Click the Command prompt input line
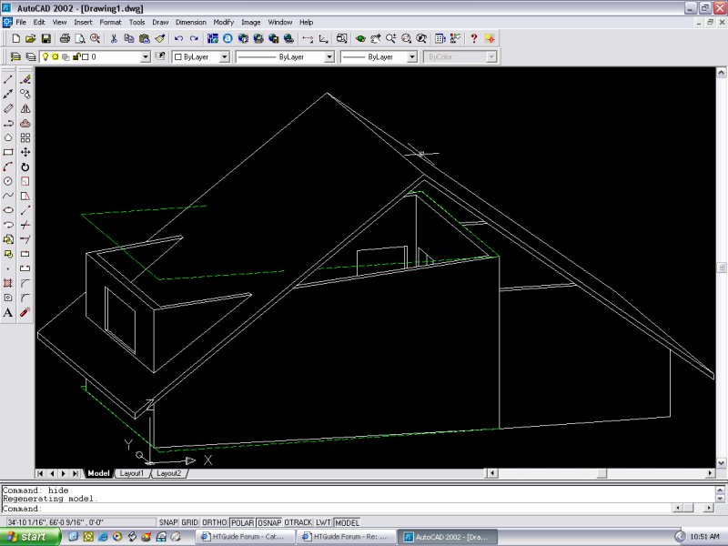Viewport: 728px width, 546px height. click(x=334, y=509)
